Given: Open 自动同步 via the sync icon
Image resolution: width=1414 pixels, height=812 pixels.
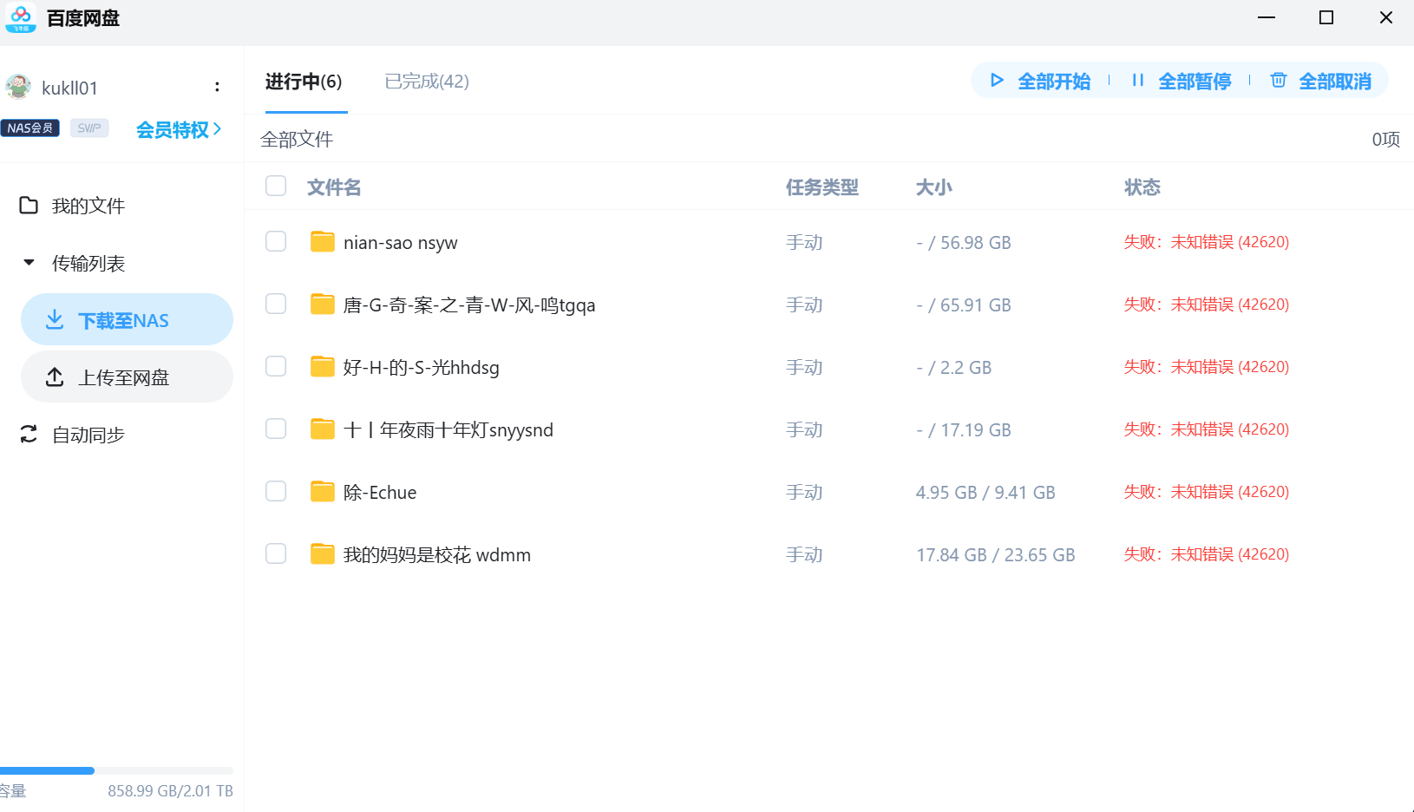Looking at the screenshot, I should pos(27,435).
